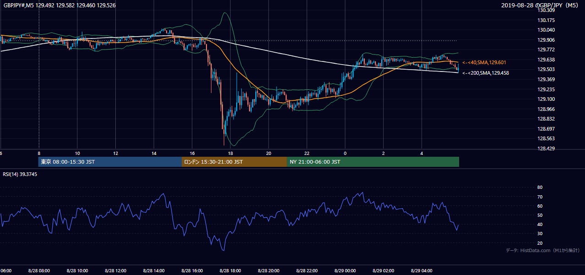585x275 pixels.
Task: Click price axis label 130.175
Action: point(547,20)
